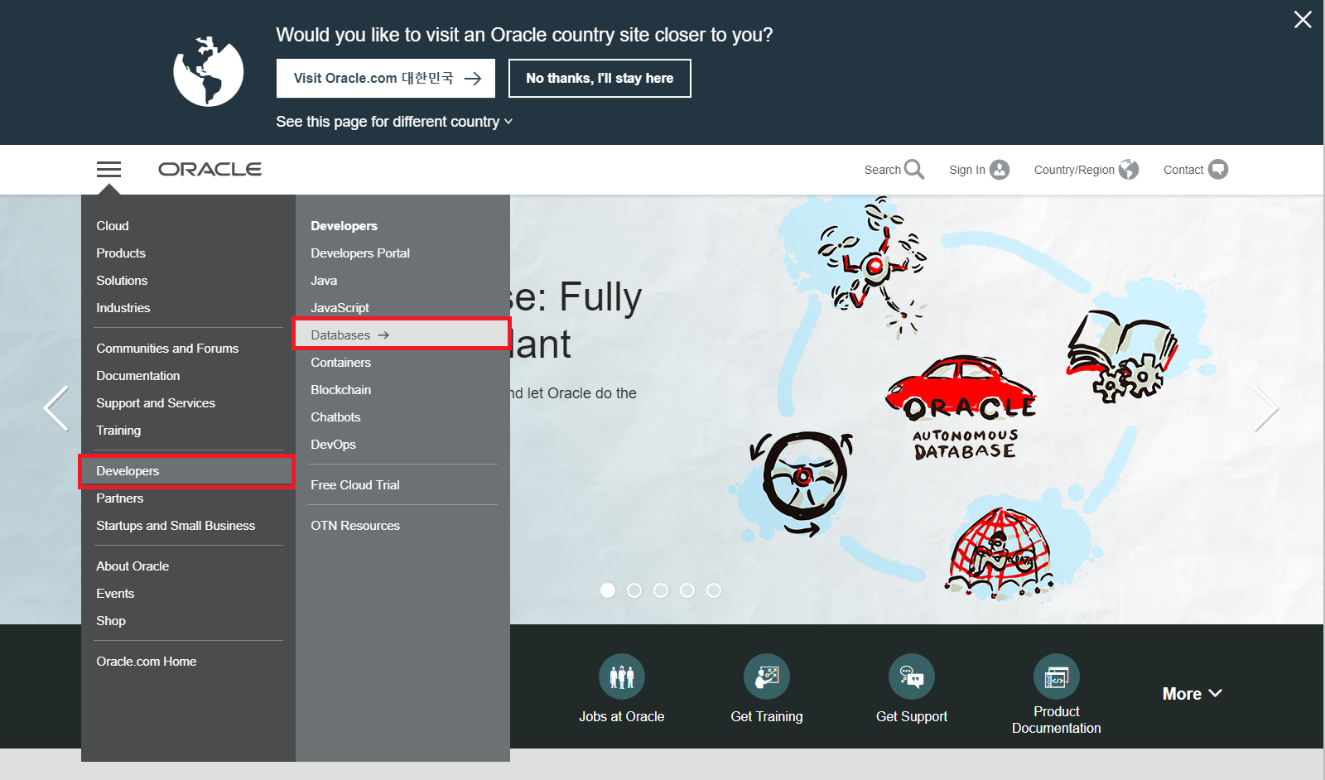The image size is (1325, 780).
Task: Open the Industries menu item
Action: [x=123, y=307]
